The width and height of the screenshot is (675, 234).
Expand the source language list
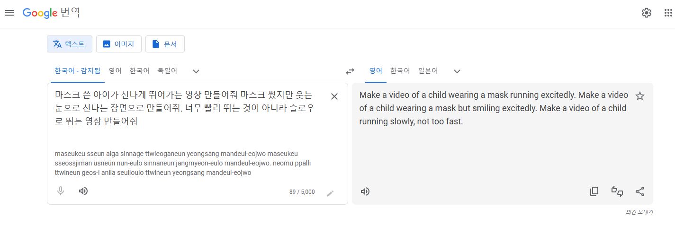point(196,71)
